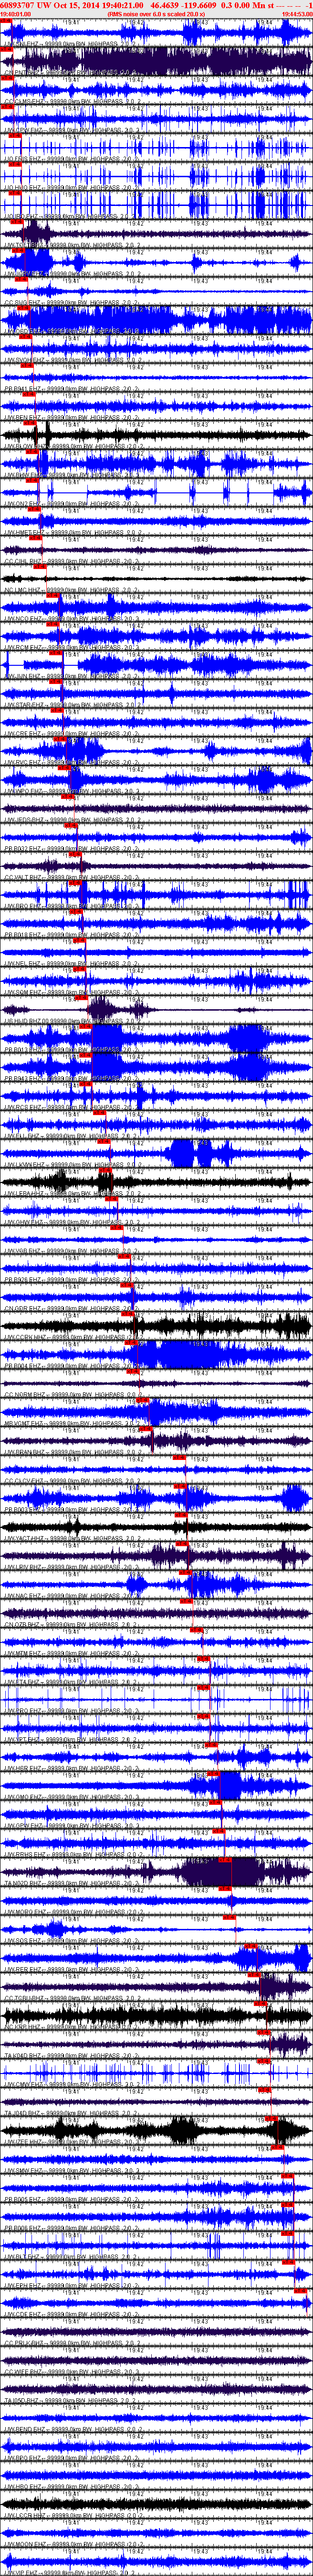Click the start time label '19:40:01.00'
This screenshot has height=2576, width=313.
pyautogui.click(x=15, y=14)
